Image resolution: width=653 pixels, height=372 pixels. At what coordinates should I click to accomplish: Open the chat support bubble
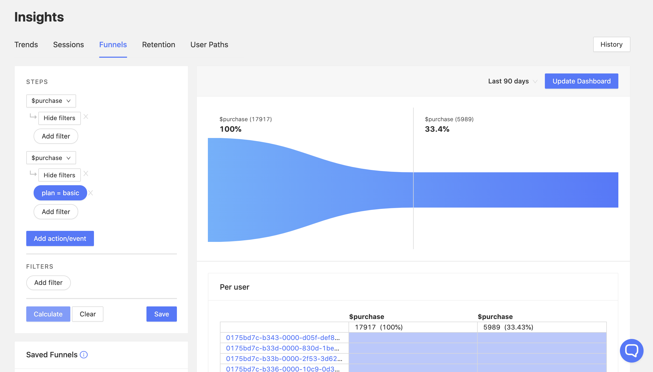click(x=631, y=350)
